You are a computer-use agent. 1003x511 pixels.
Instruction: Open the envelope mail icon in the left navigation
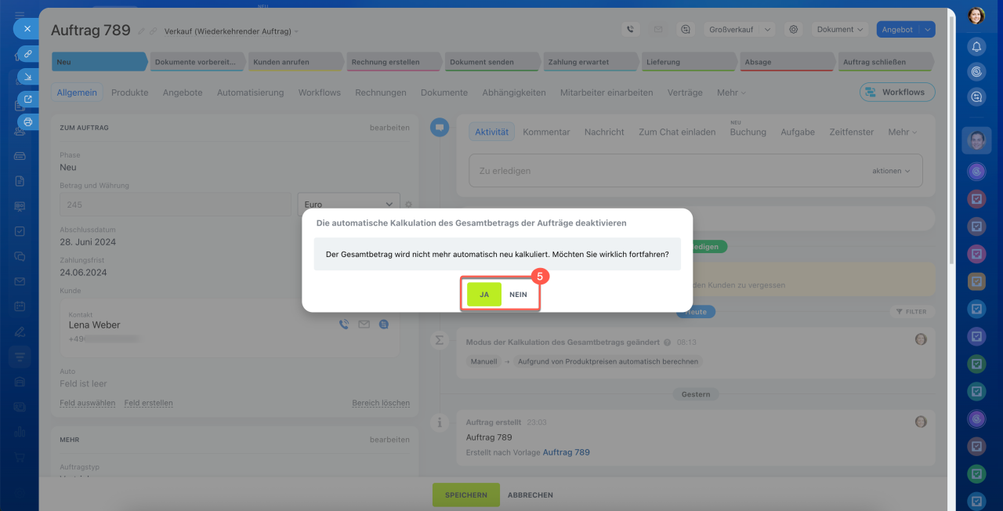pyautogui.click(x=20, y=281)
